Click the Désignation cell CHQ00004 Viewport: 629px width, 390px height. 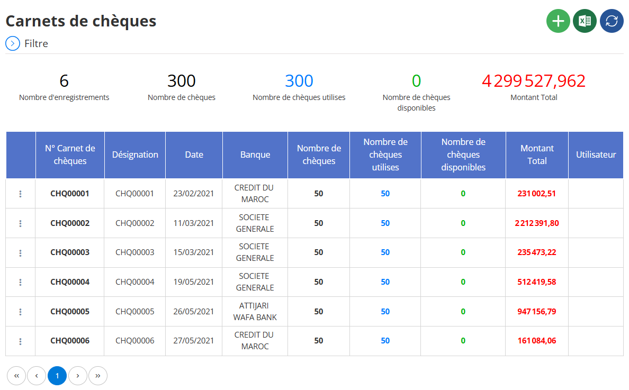point(135,282)
